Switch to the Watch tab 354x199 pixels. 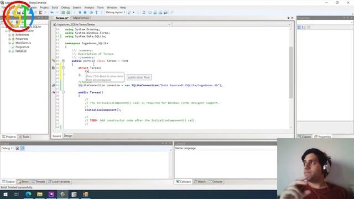tap(200, 182)
